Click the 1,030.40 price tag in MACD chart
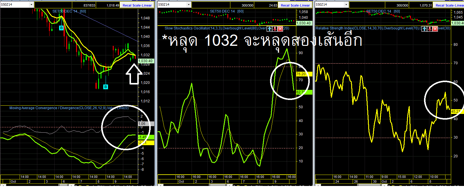The image size is (464, 191). coord(146,61)
